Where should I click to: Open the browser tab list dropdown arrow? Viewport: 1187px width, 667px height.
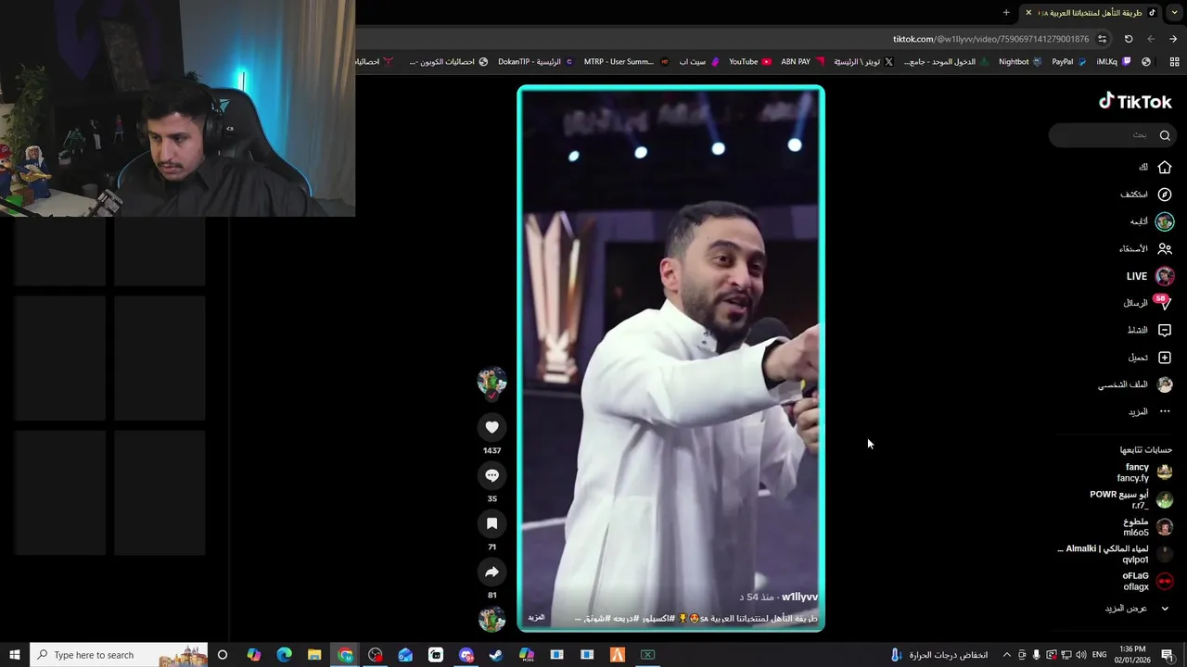[1174, 13]
